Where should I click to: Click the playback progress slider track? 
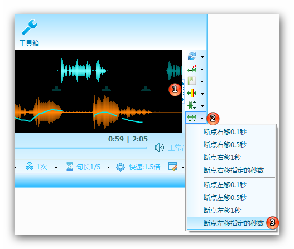coord(81,148)
